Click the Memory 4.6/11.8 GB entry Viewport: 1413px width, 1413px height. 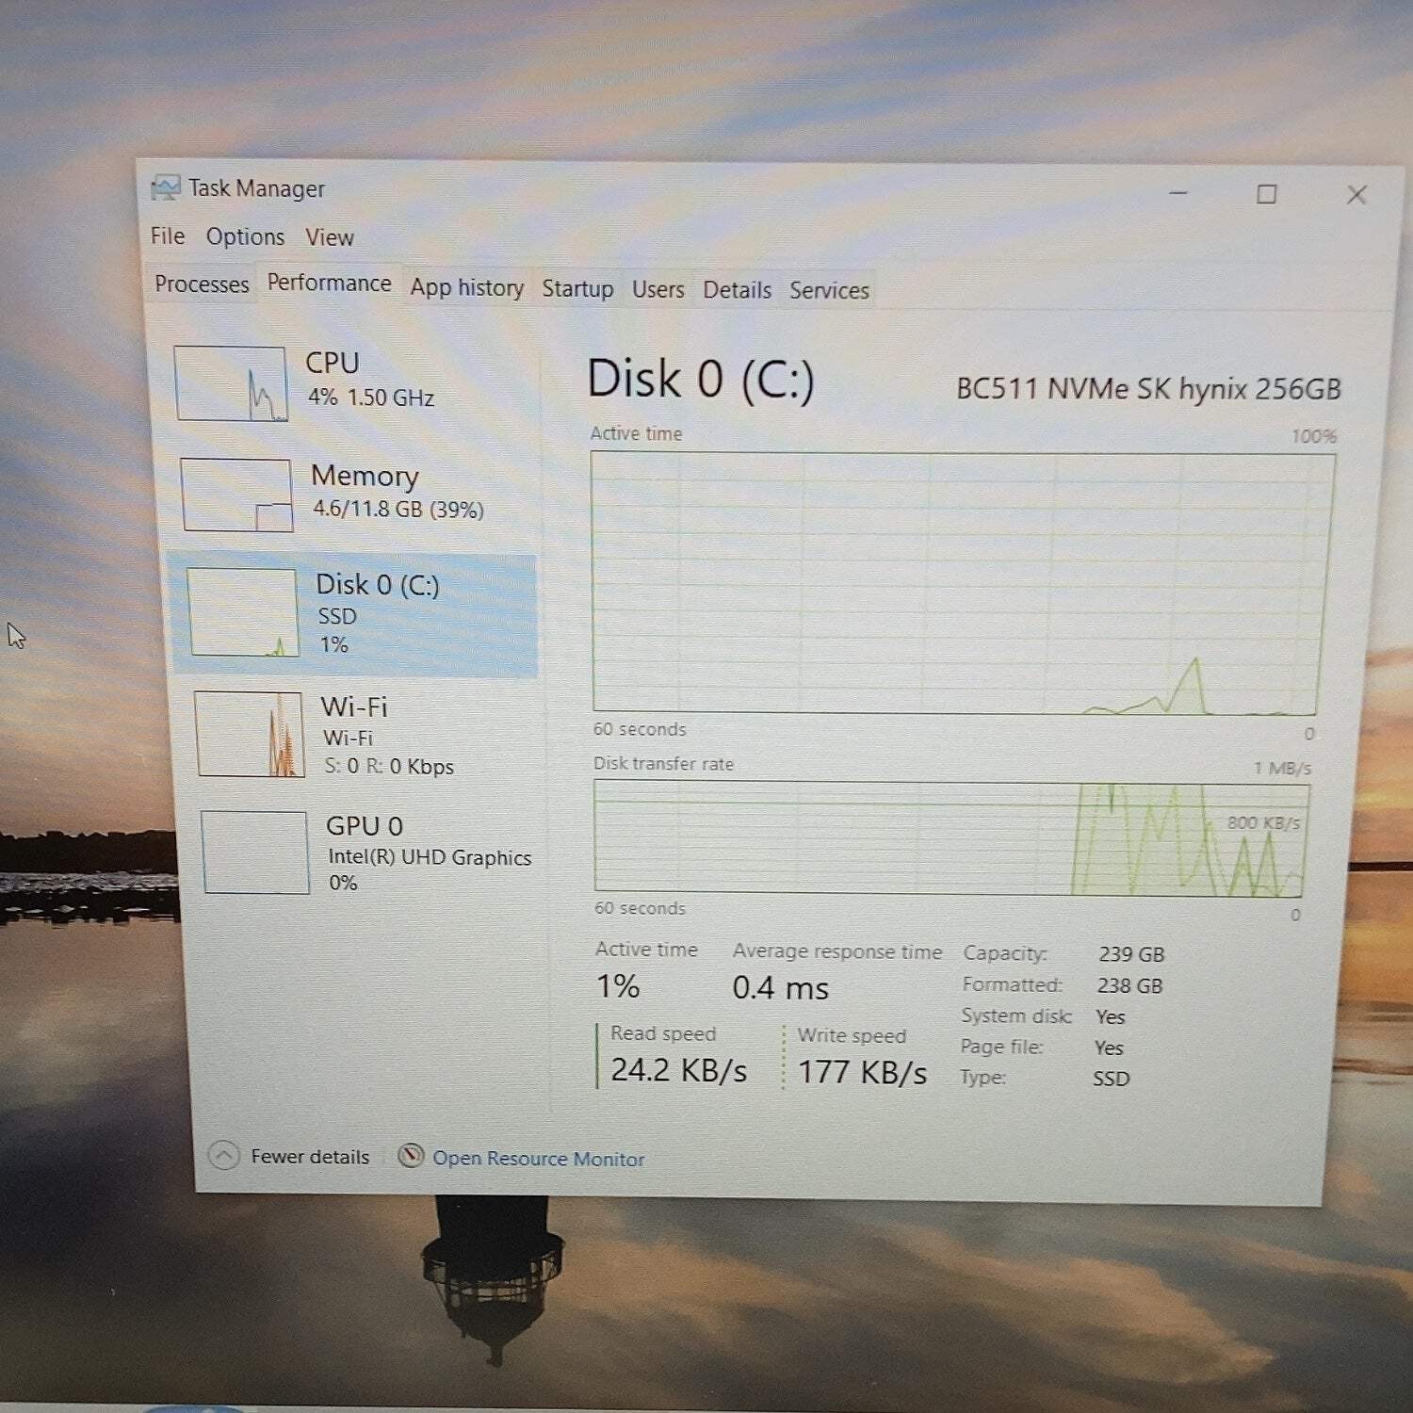coord(398,509)
